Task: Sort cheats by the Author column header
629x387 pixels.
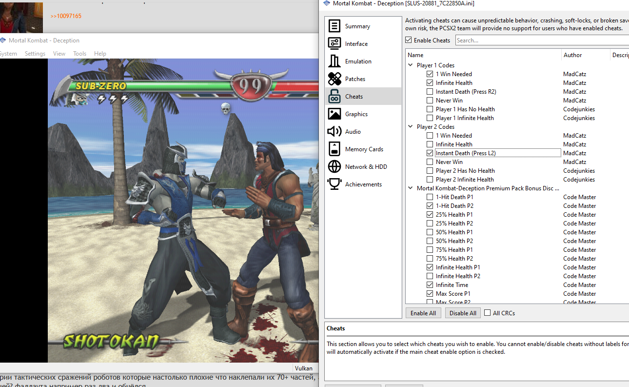Action: 586,55
